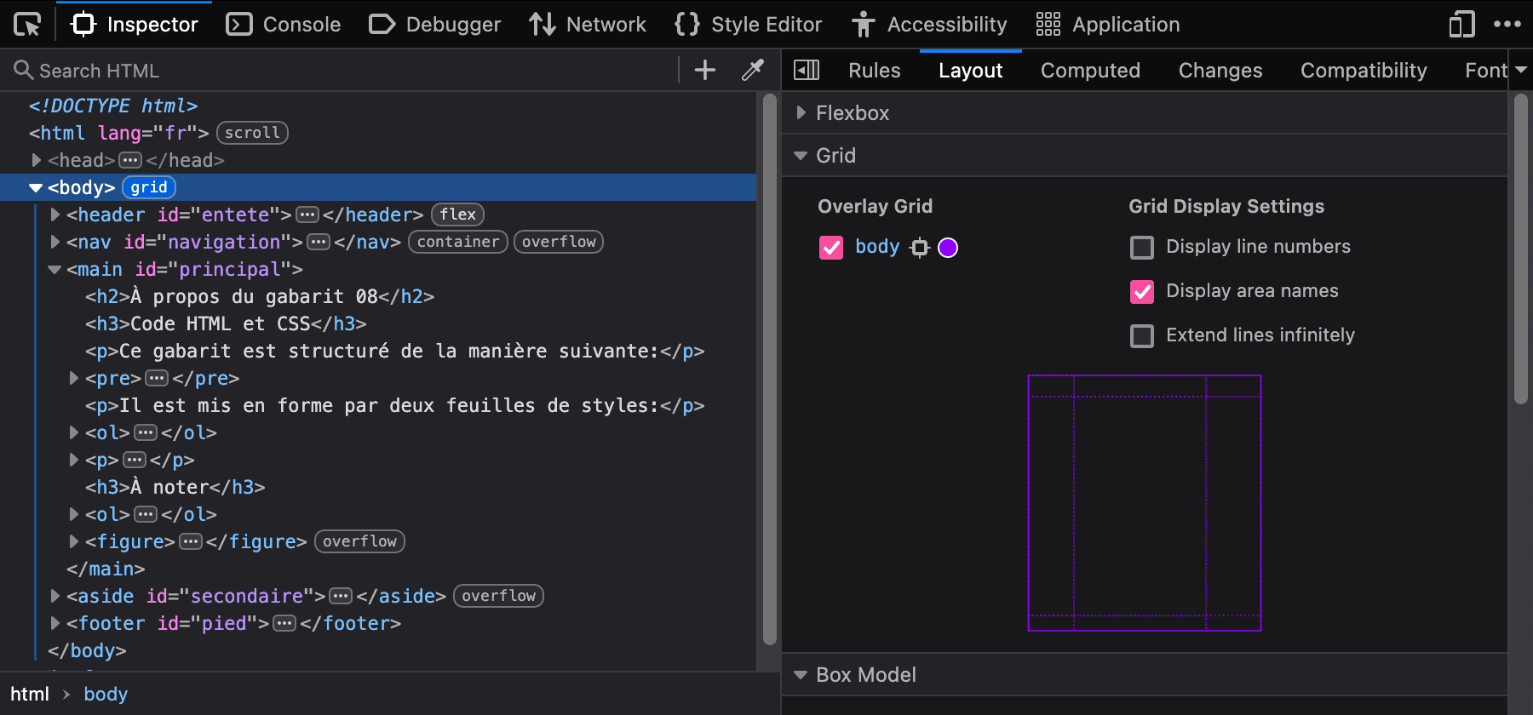
Task: Expand the header entete node
Action: tap(55, 214)
